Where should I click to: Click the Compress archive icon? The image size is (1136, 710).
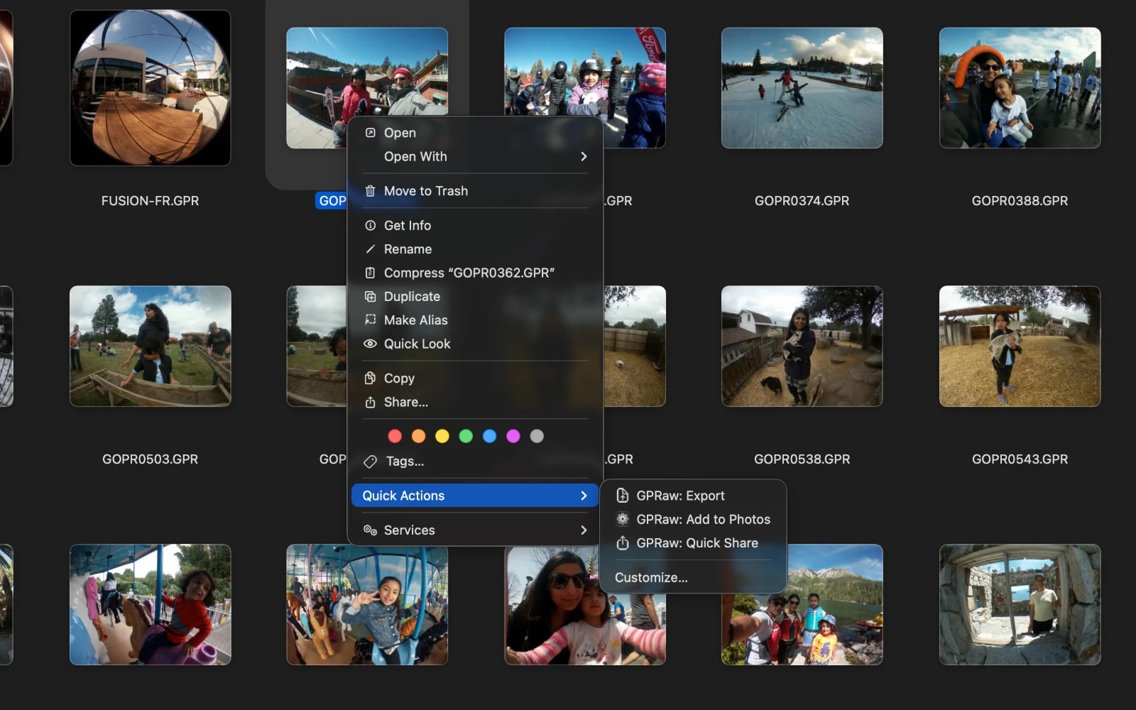[x=370, y=273]
